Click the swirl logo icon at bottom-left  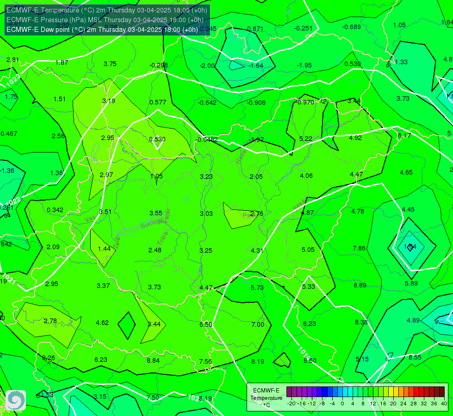click(16, 400)
